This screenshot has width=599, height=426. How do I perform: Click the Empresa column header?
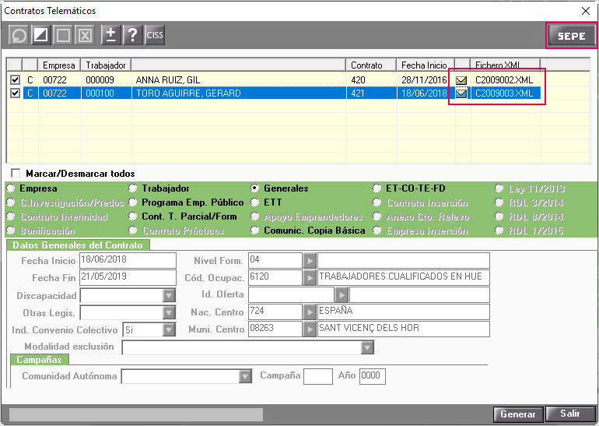click(59, 65)
